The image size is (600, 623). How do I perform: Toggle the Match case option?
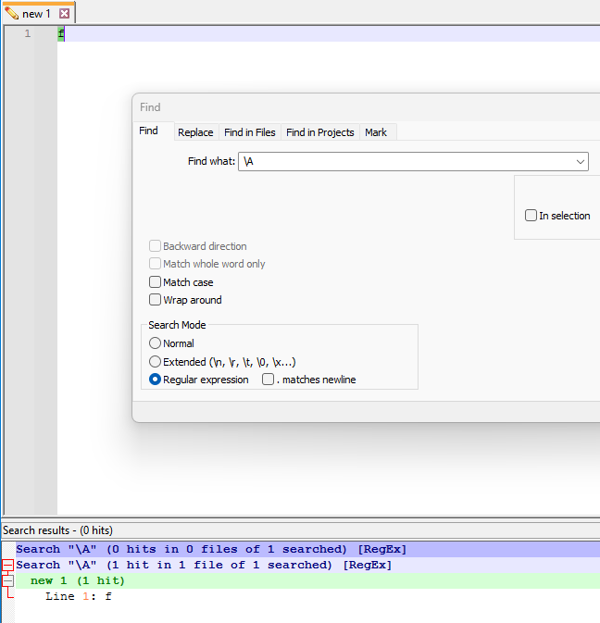(x=156, y=282)
